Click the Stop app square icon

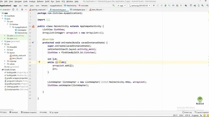181,6
